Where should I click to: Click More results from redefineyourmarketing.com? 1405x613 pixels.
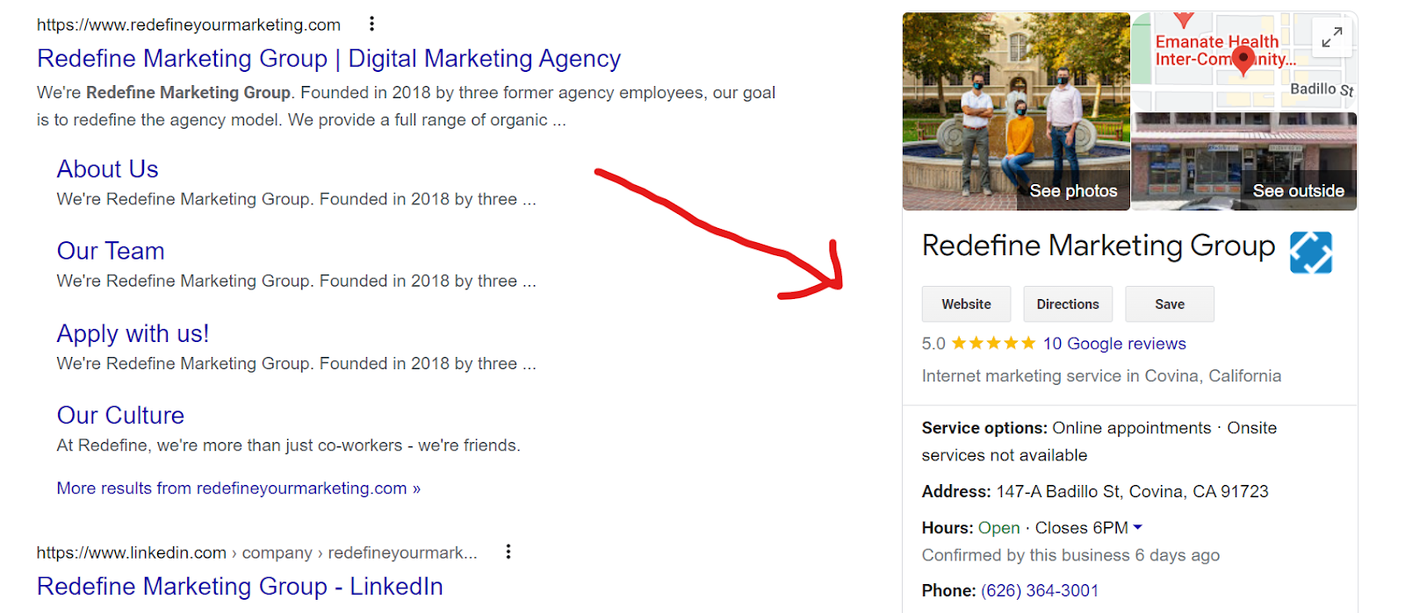tap(239, 488)
